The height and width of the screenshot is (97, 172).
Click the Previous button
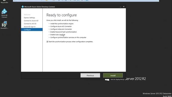pyautogui.click(x=90, y=75)
